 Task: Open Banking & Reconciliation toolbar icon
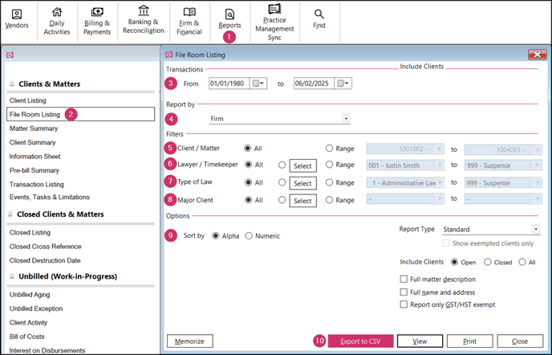[x=144, y=20]
